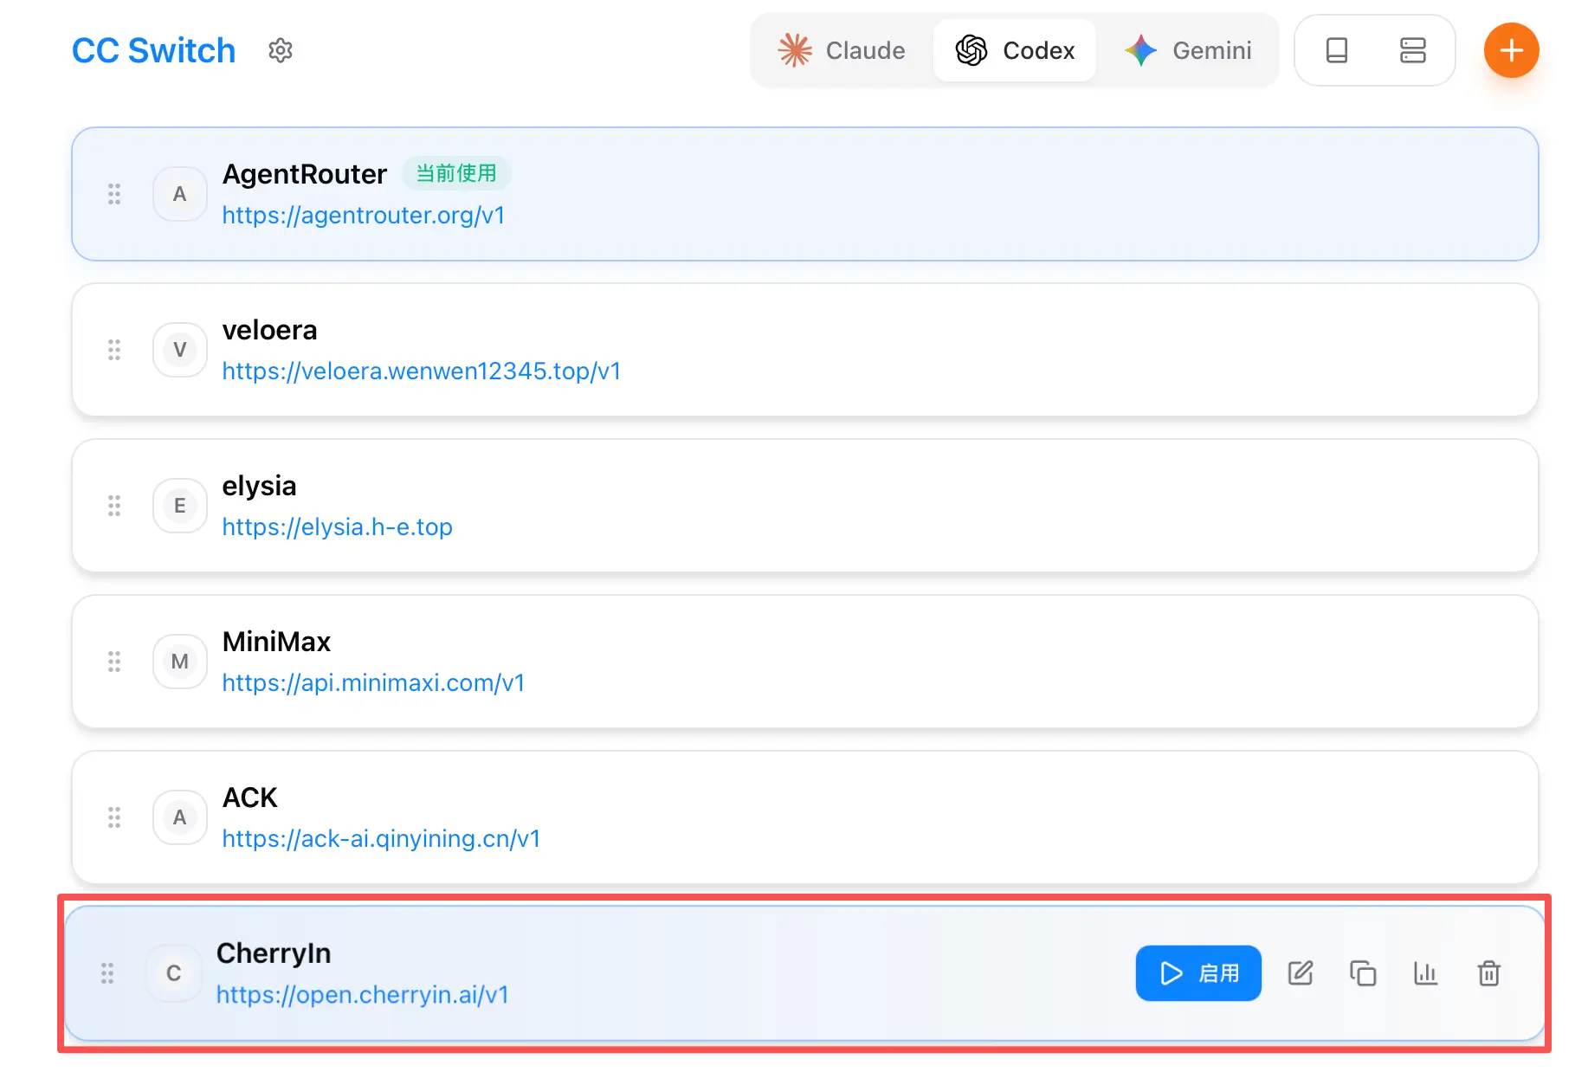Click the drag handle for MiniMax row
The width and height of the screenshot is (1588, 1072).
pos(114,662)
